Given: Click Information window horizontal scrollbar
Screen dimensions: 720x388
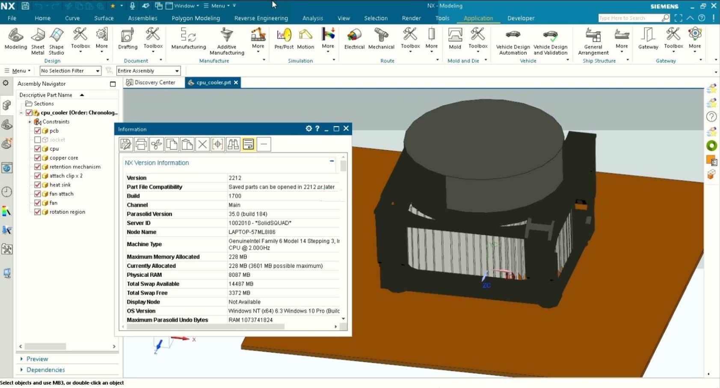Looking at the screenshot, I should click(x=206, y=326).
